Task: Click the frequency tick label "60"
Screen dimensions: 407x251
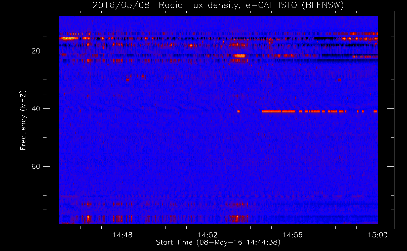Action: coord(36,166)
